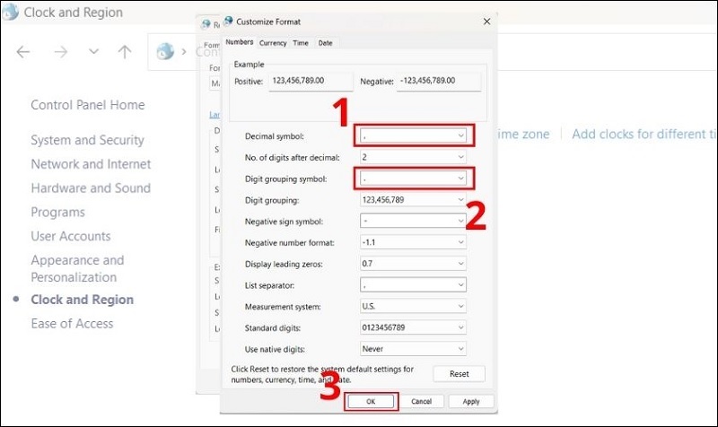Open the Decimal symbol dropdown
The height and width of the screenshot is (427, 718).
coord(413,135)
